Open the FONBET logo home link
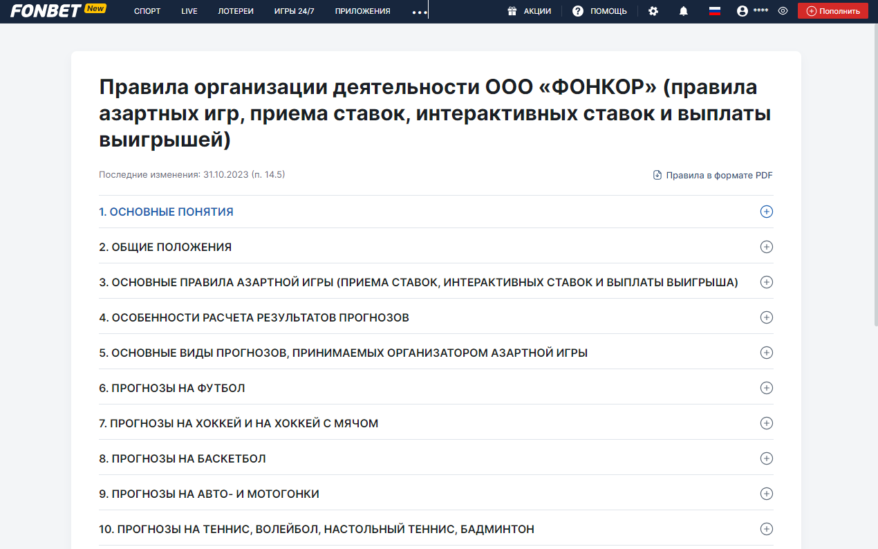 click(46, 11)
